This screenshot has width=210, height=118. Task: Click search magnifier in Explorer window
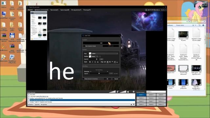click(x=204, y=22)
